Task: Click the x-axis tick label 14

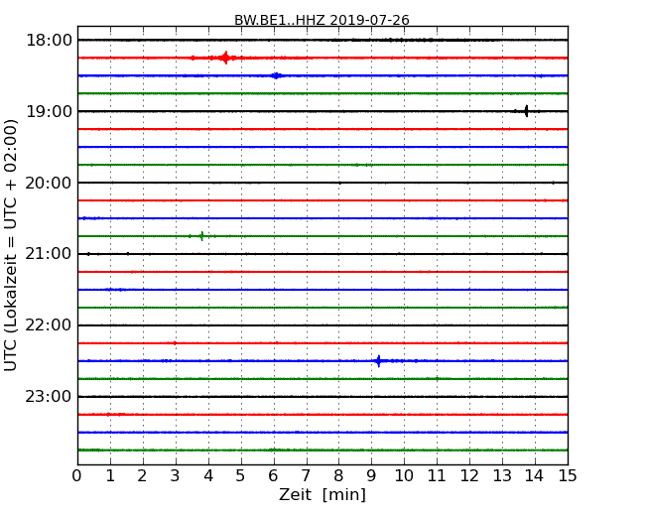Action: click(x=534, y=476)
